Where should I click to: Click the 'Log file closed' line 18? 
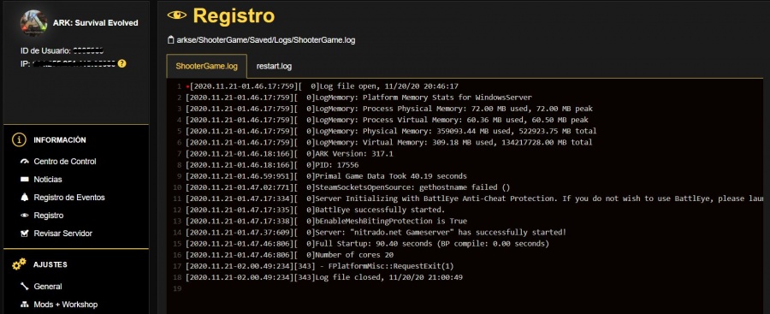(324, 277)
